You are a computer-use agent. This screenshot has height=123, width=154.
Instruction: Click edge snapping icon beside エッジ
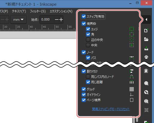[x=132, y=29]
